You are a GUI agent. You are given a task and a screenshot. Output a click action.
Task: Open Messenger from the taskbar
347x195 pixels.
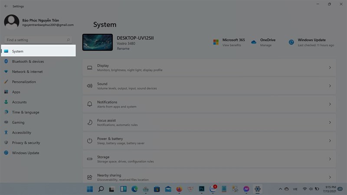click(x=246, y=189)
